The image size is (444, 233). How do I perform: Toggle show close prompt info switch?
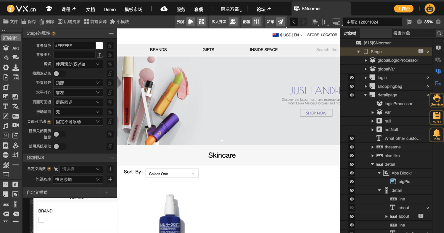tap(60, 134)
